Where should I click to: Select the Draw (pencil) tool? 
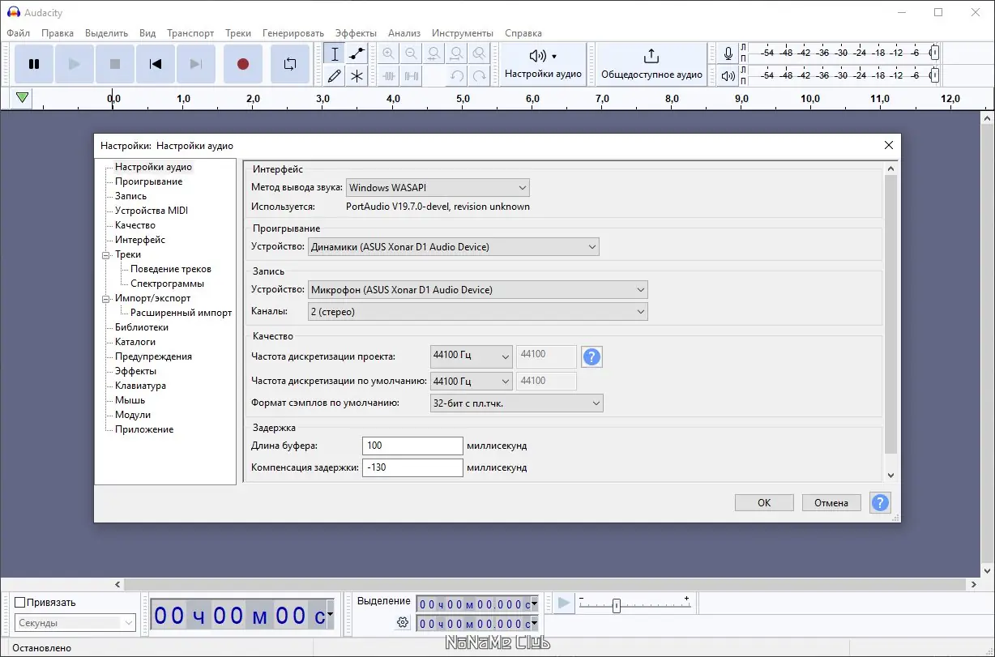(335, 76)
